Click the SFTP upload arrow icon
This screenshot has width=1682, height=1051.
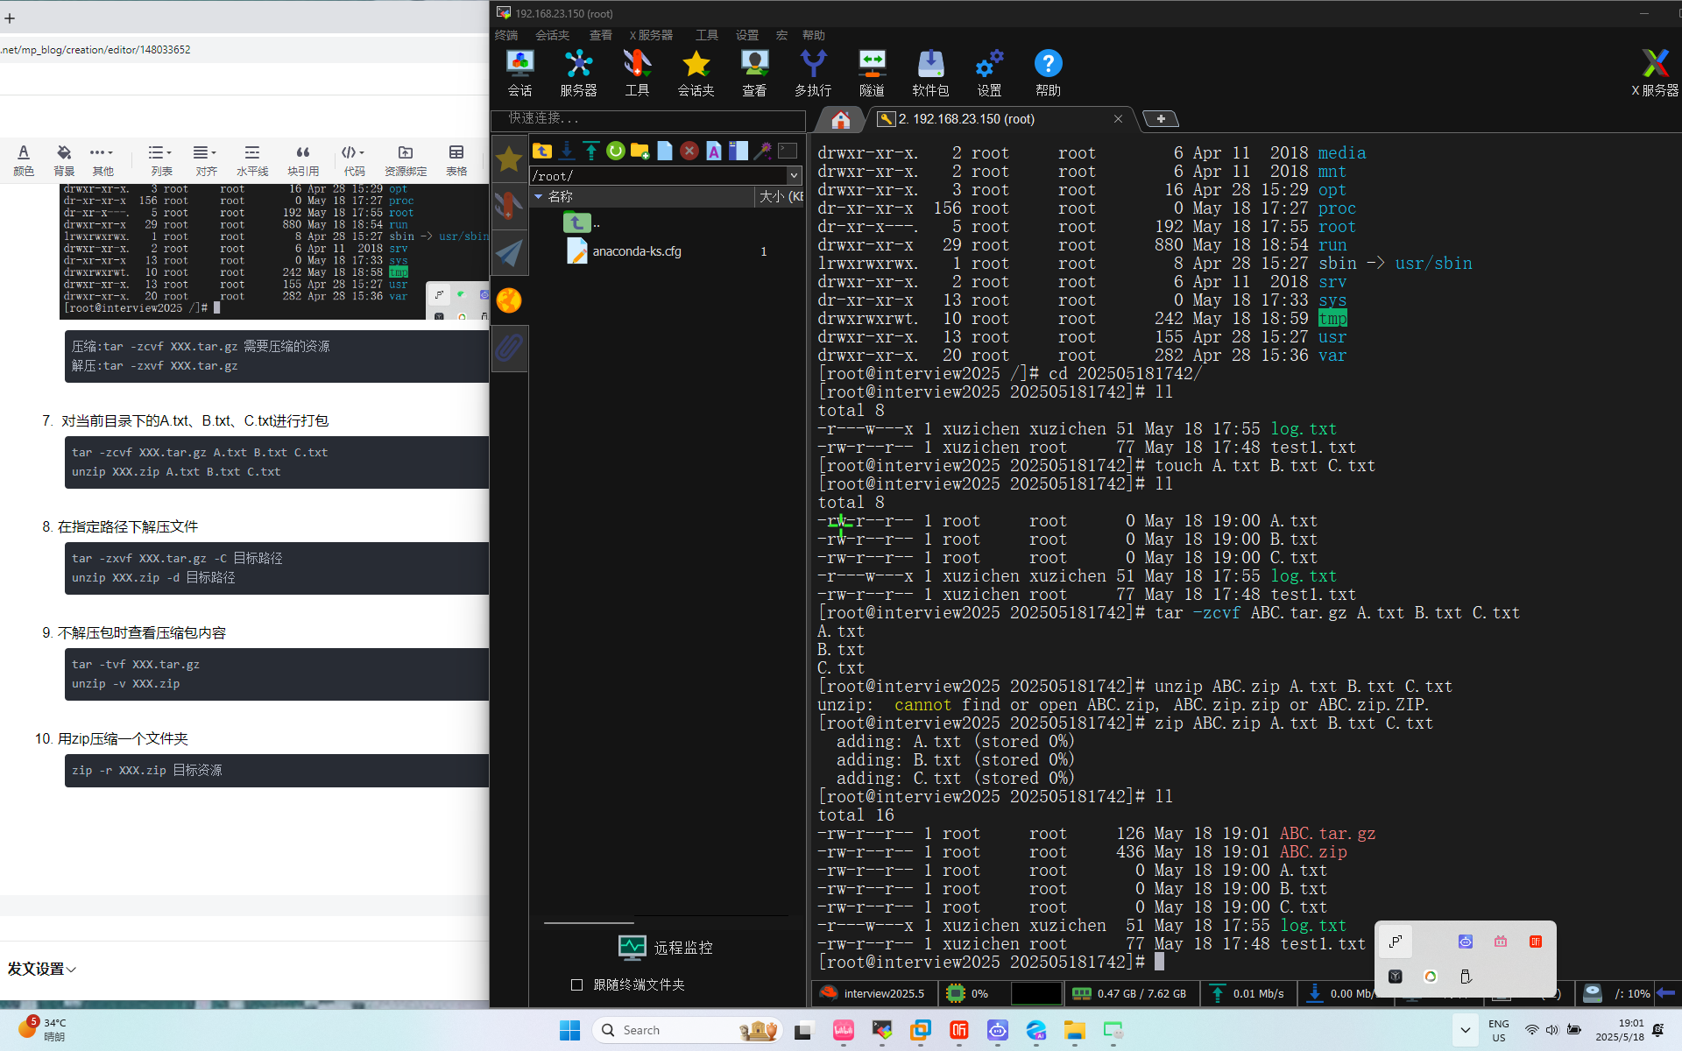pyautogui.click(x=591, y=151)
